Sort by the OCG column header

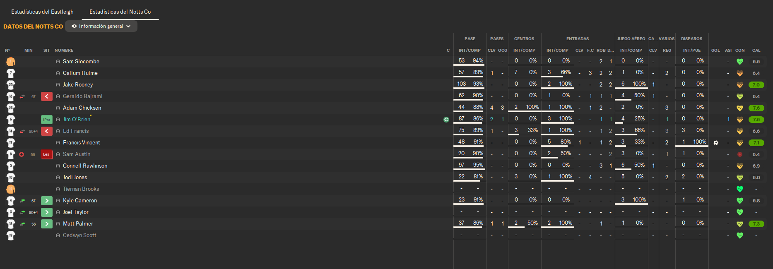[x=503, y=50]
